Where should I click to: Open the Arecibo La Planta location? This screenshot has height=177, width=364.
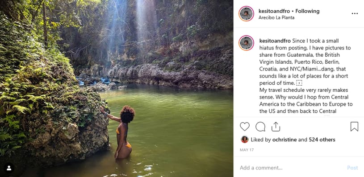[x=276, y=17]
